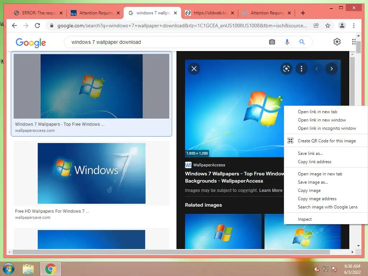
Task: Share this page from the address bar
Action: 316,26
